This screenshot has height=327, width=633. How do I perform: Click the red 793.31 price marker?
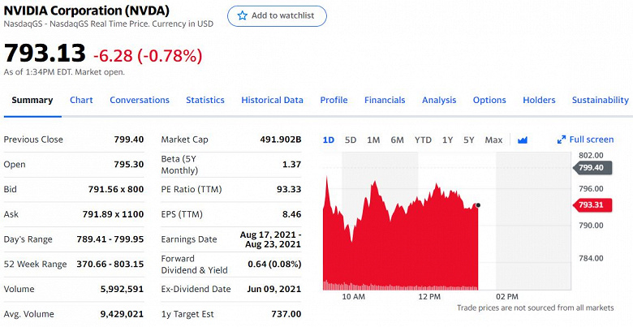(x=591, y=204)
